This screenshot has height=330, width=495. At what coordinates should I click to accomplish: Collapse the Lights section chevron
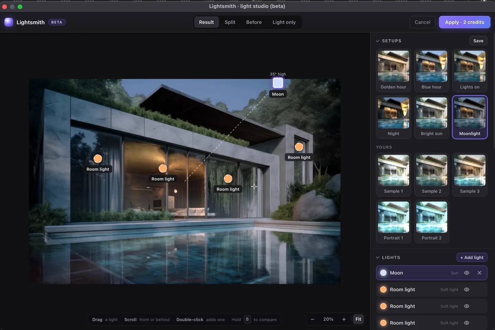(x=378, y=258)
